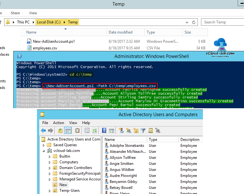
Task: Expand Managed Service Accounts node arrow
Action: tap(50, 179)
